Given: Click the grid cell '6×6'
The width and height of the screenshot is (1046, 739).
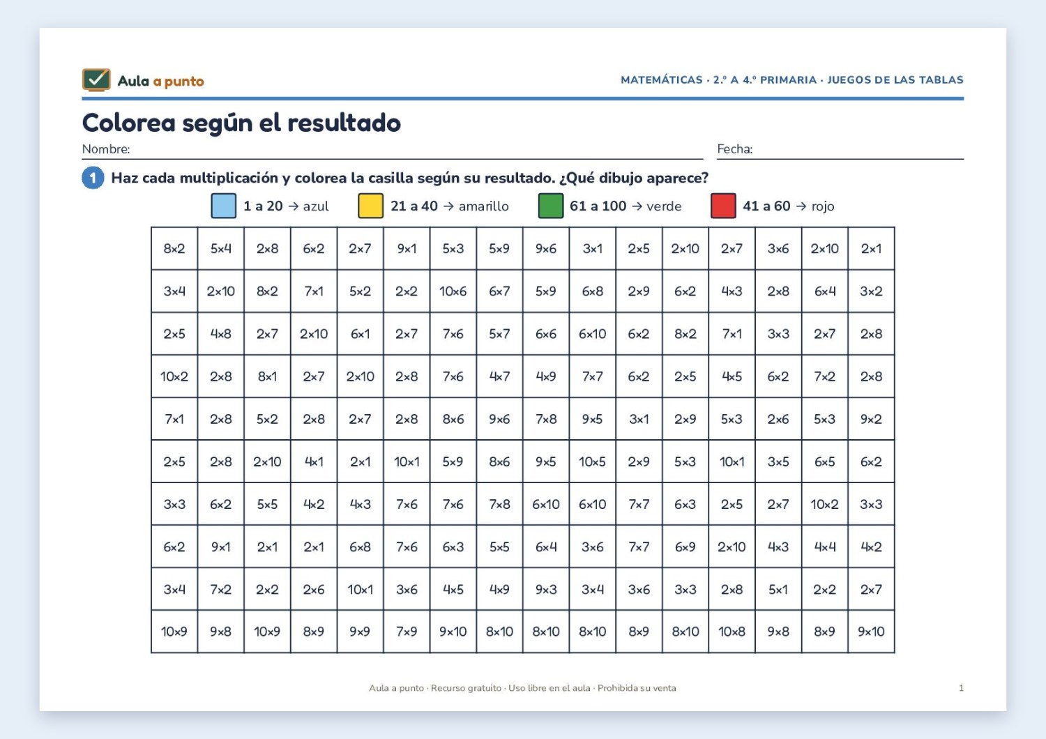Looking at the screenshot, I should point(546,334).
